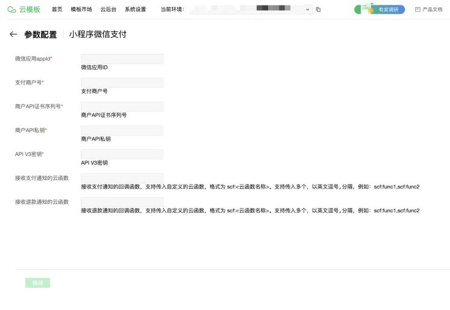Open the 产品文档 document icon
450x310 pixels.
pos(418,10)
